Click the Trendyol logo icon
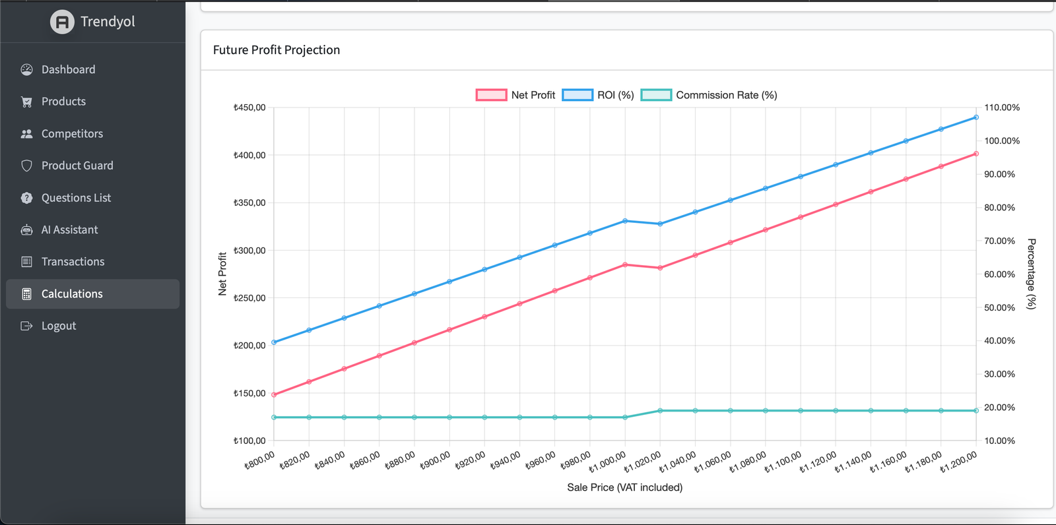1056x525 pixels. coord(62,22)
